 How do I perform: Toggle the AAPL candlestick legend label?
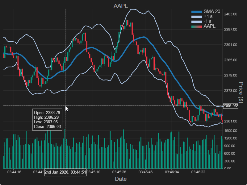(210, 26)
